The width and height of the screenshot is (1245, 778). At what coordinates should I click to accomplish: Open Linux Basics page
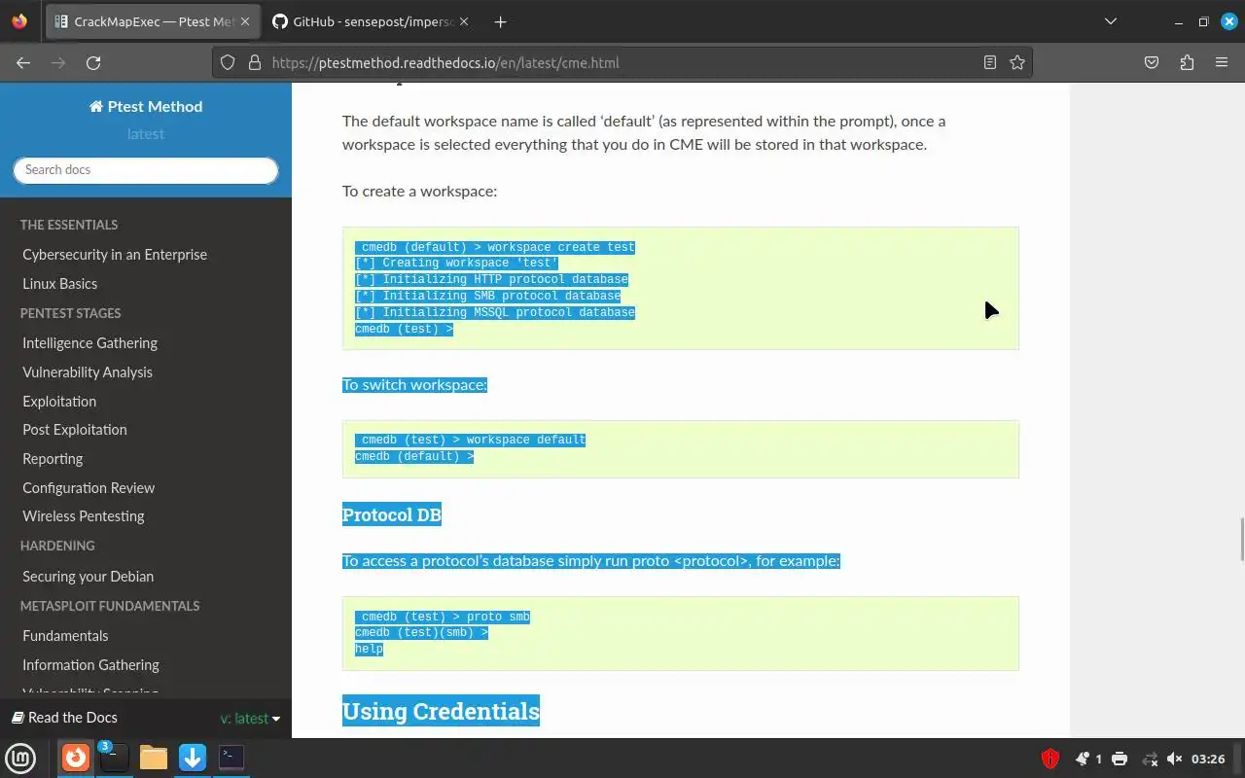[x=59, y=284]
